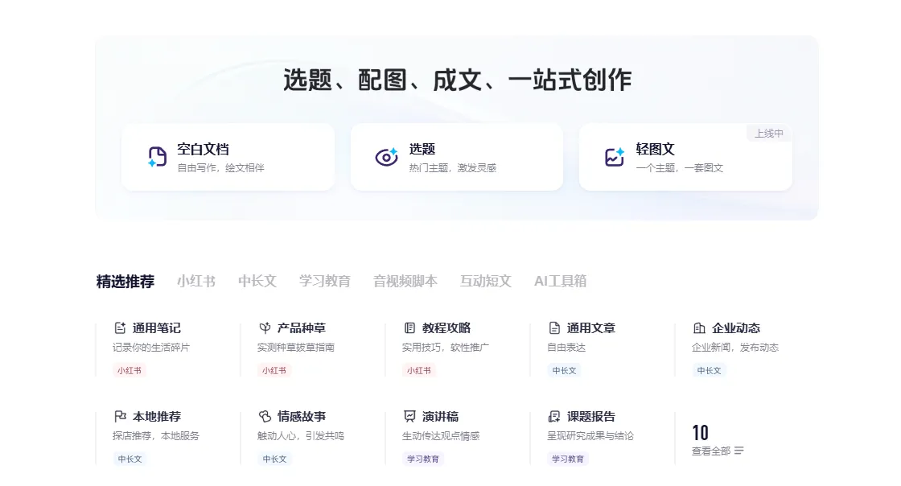Click the 情感故事 icon

(x=265, y=417)
